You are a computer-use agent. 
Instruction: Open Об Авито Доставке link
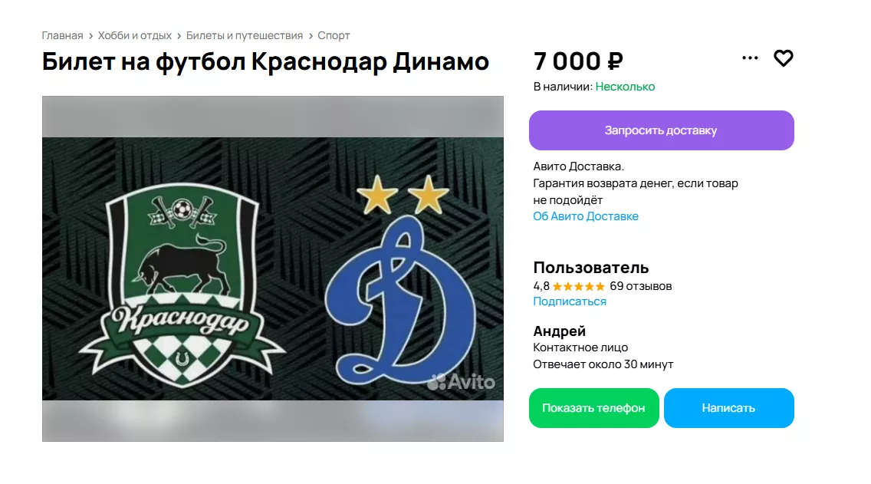pos(586,216)
